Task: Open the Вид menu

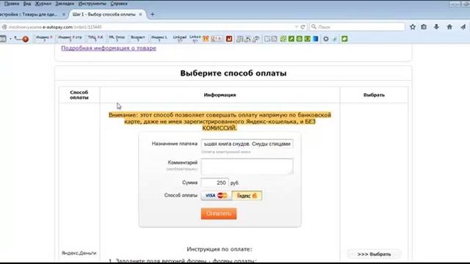Action: pyautogui.click(x=27, y=4)
